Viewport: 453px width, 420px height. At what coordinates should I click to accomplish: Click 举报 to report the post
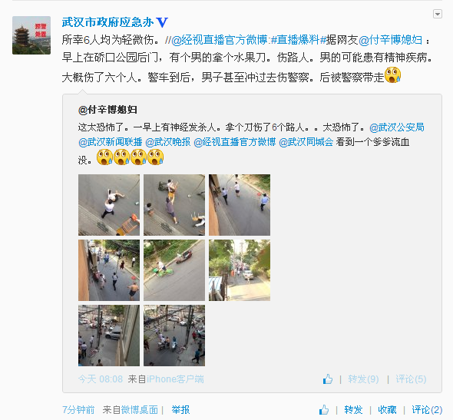tap(180, 409)
